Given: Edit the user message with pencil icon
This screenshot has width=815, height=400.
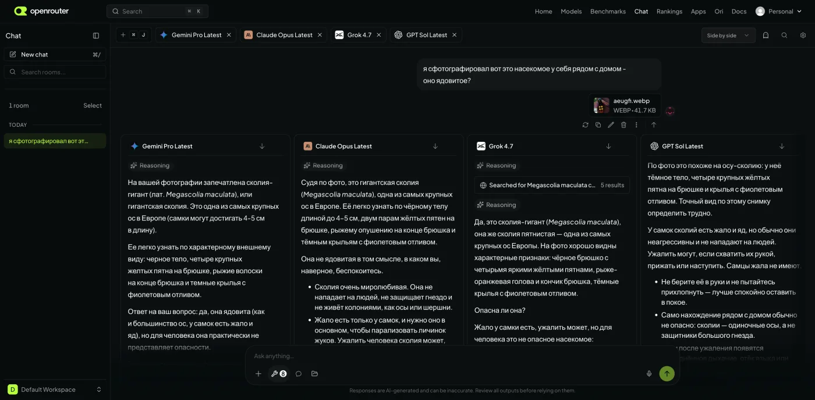Looking at the screenshot, I should tap(611, 125).
